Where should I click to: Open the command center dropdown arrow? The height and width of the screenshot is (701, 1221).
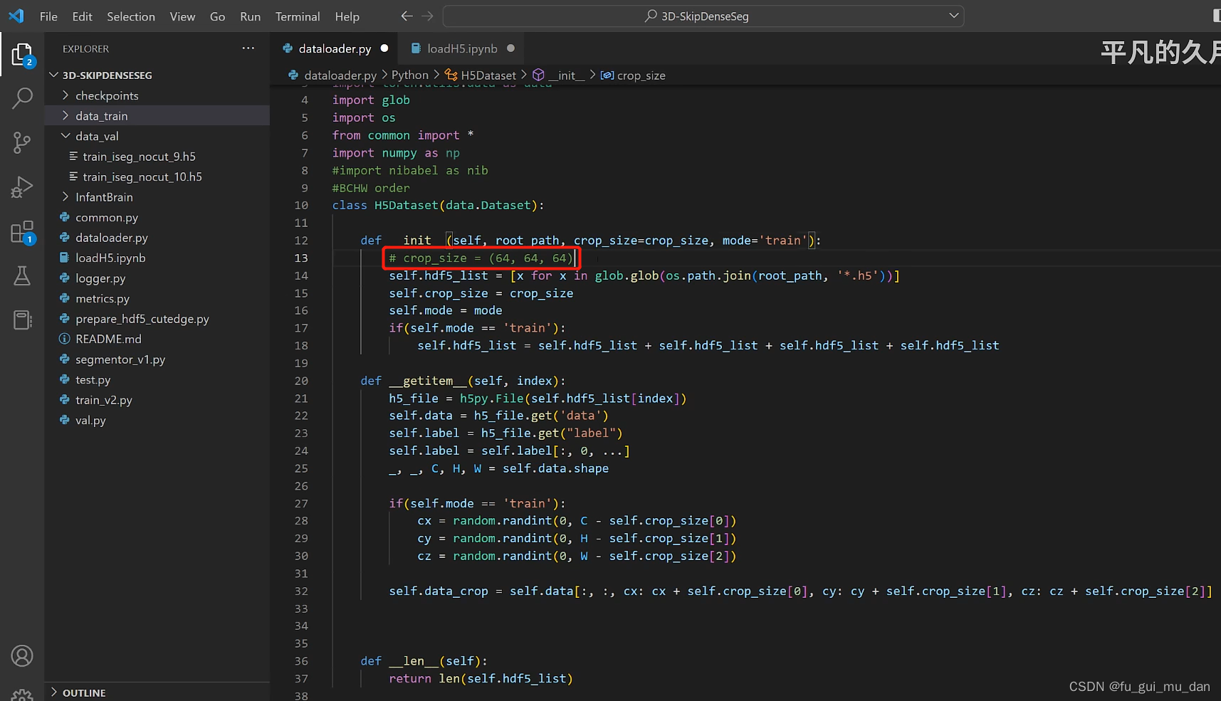click(954, 16)
